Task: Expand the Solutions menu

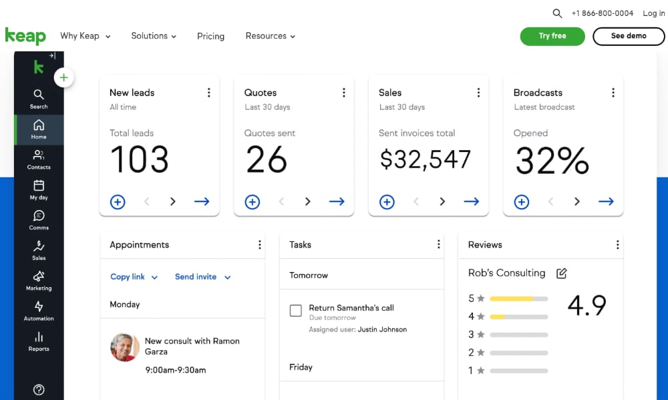Action: coord(154,36)
